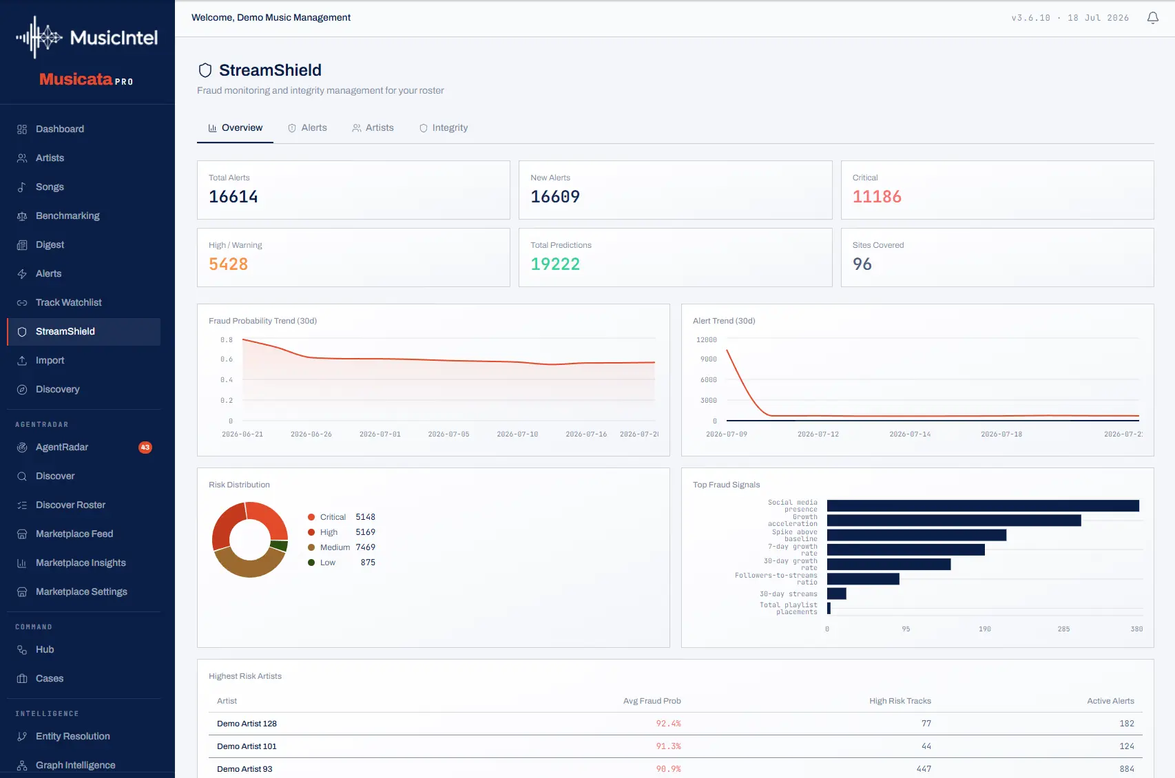The image size is (1175, 778).
Task: Click the Artists sidebar icon
Action: tap(22, 158)
